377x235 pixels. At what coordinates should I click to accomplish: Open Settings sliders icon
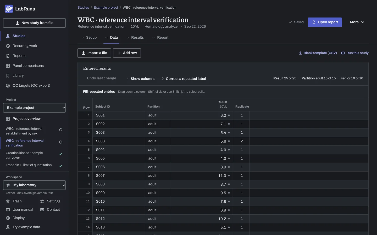point(42,201)
